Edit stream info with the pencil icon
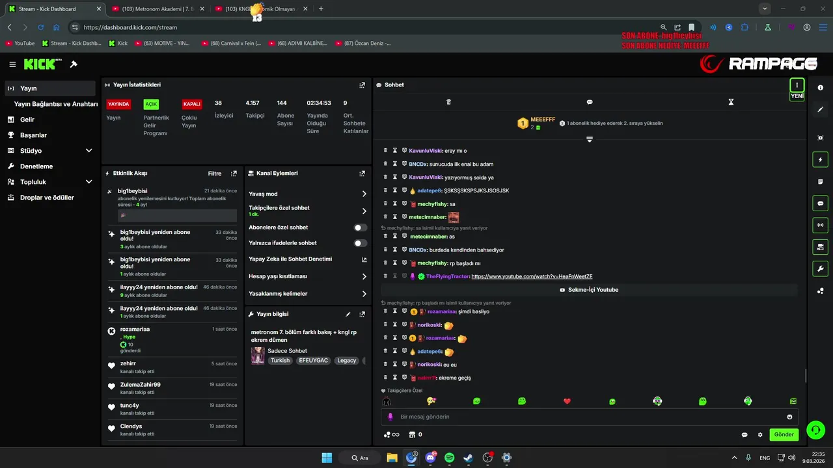 tap(348, 314)
